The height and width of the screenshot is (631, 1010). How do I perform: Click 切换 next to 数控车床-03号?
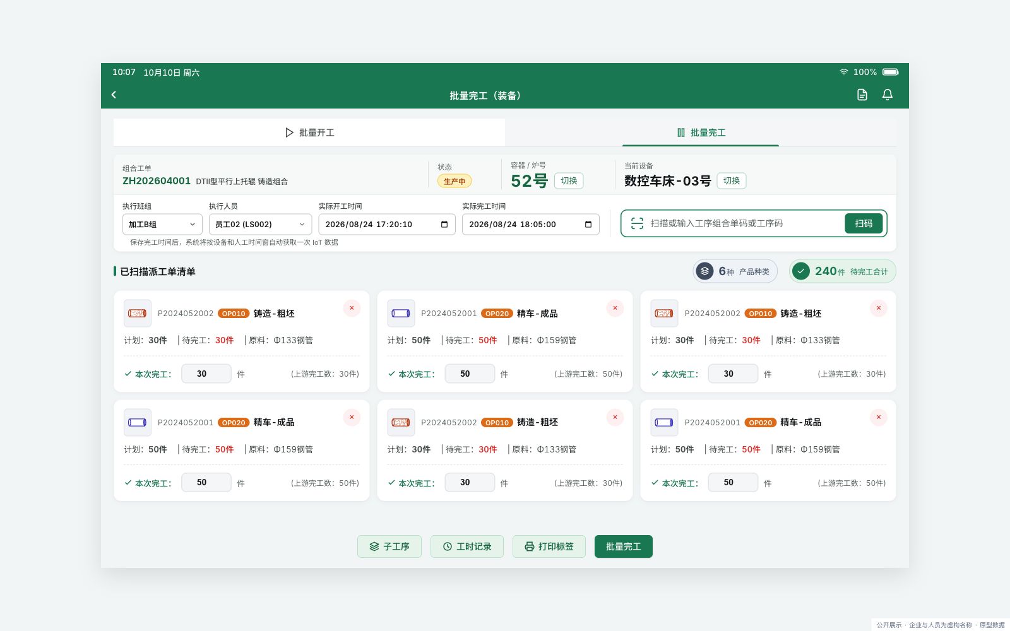coord(732,180)
